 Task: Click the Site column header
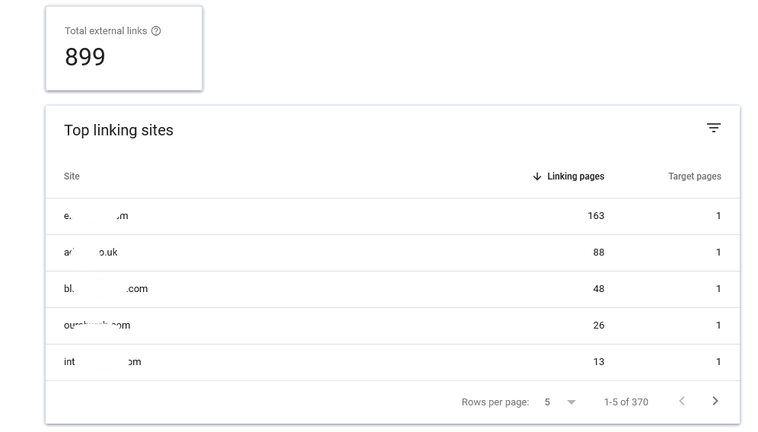click(72, 176)
